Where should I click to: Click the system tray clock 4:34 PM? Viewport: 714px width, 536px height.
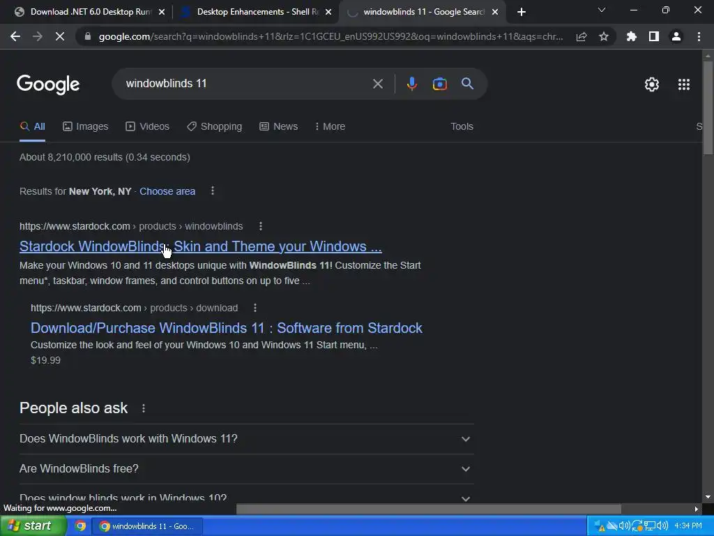point(688,526)
